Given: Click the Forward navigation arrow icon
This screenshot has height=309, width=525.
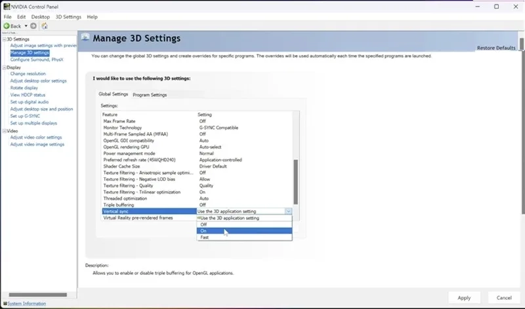Looking at the screenshot, I should (x=33, y=26).
